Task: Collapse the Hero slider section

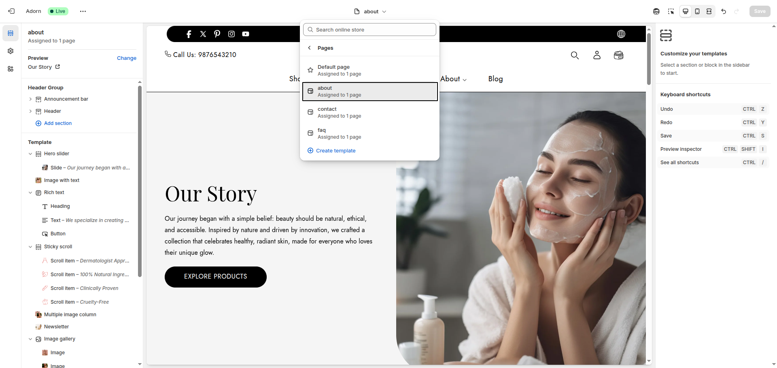Action: pyautogui.click(x=30, y=154)
